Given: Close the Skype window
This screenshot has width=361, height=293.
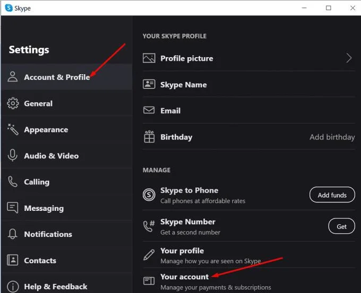Looking at the screenshot, I should 353,8.
